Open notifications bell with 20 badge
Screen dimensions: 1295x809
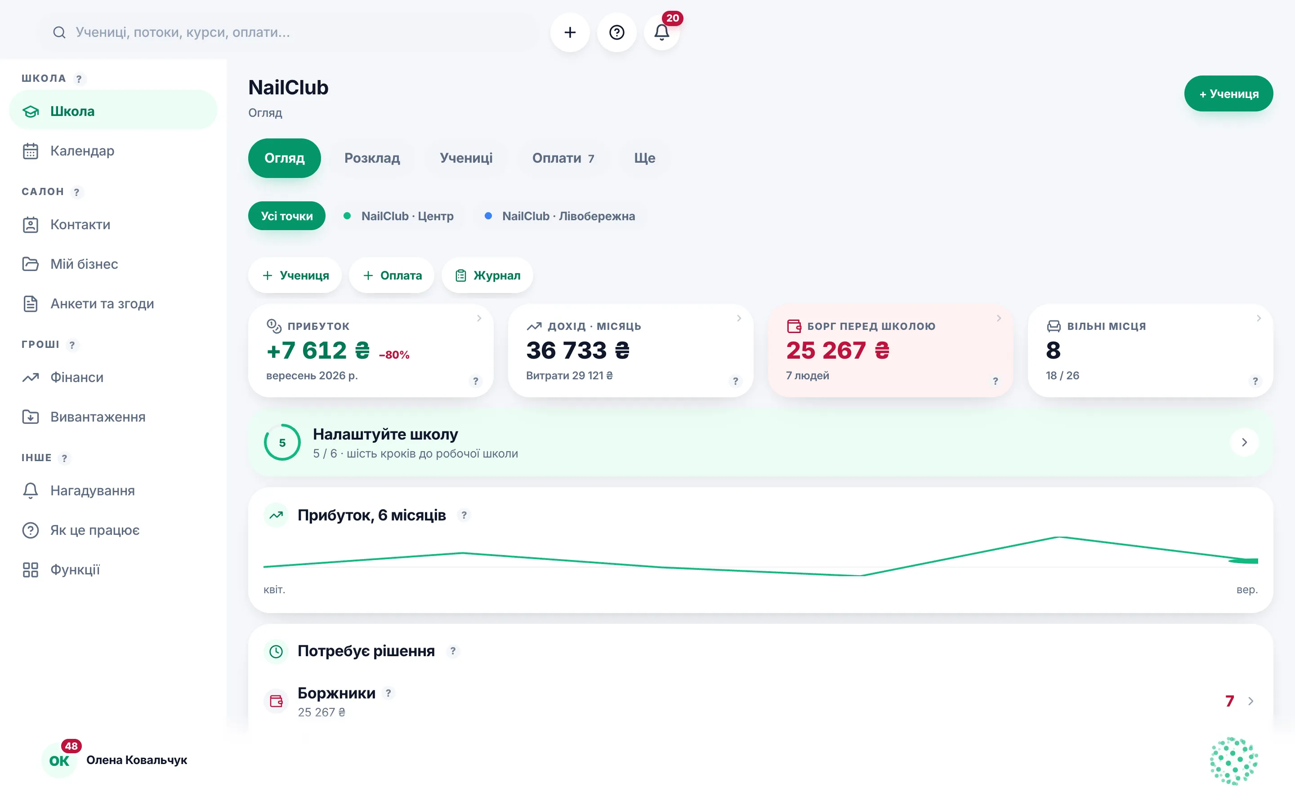tap(662, 32)
